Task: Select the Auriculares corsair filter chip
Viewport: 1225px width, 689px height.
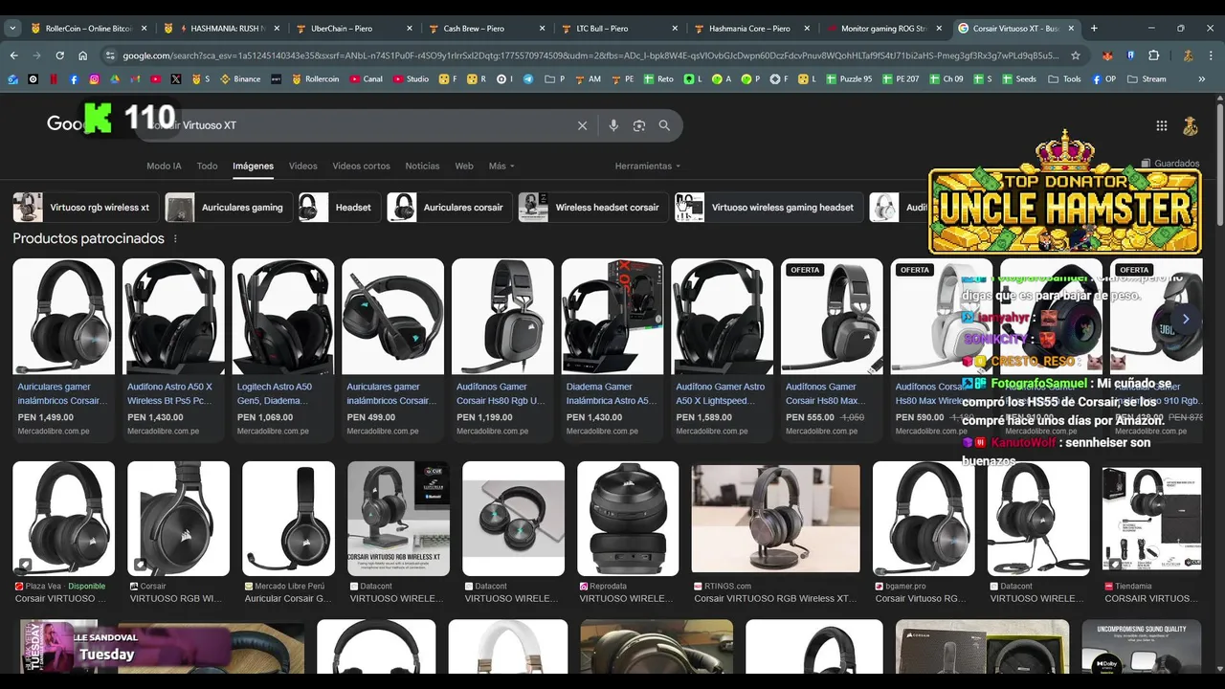Action: tap(448, 207)
